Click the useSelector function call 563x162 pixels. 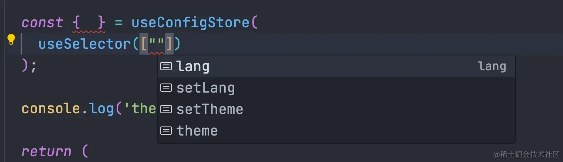click(85, 44)
